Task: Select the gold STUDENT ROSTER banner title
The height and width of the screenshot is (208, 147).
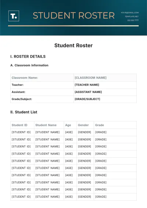Action: pos(73,15)
